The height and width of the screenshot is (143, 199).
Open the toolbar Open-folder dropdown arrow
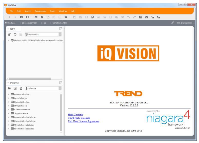tap(69, 17)
